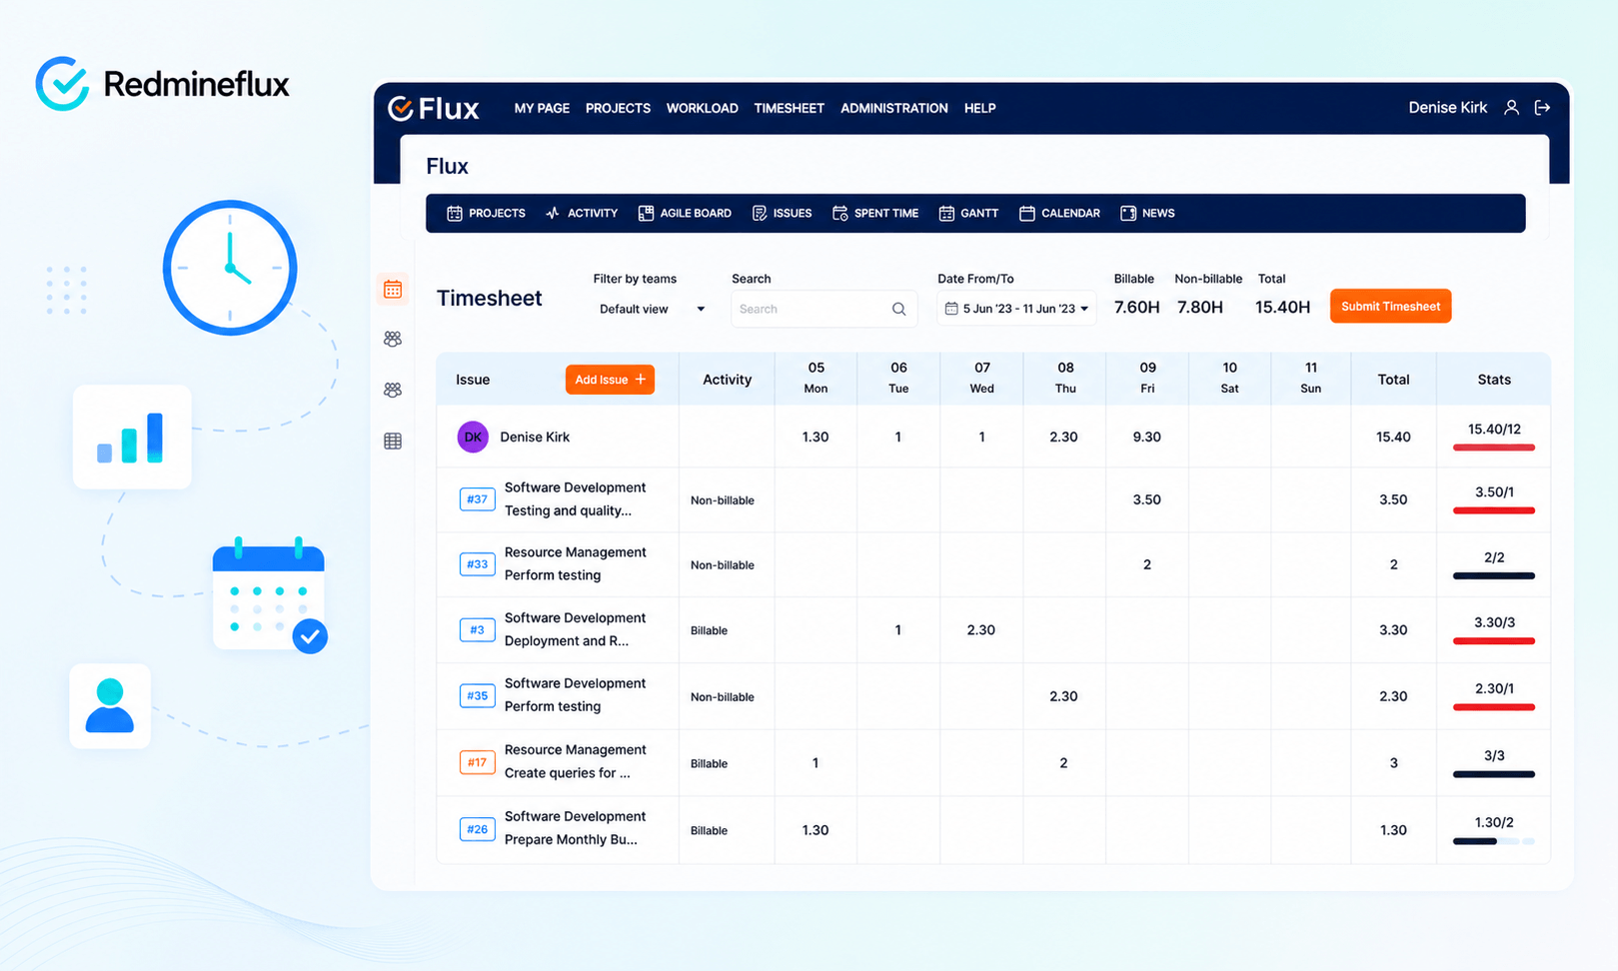Click the 05 Mon column header
The height and width of the screenshot is (971, 1618).
815,378
